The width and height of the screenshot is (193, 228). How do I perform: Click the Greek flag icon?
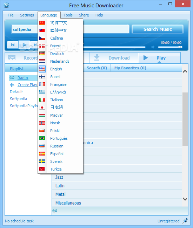pyautogui.click(x=42, y=92)
